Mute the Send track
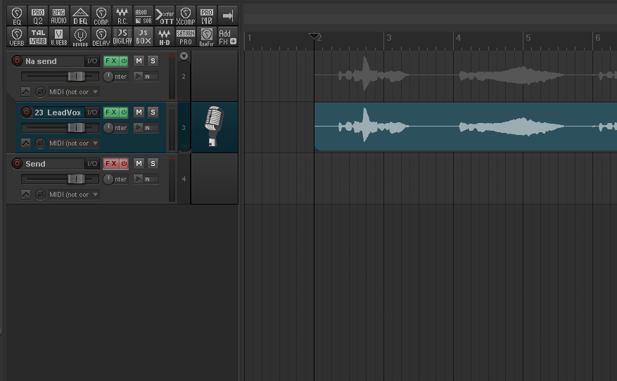 coord(139,164)
